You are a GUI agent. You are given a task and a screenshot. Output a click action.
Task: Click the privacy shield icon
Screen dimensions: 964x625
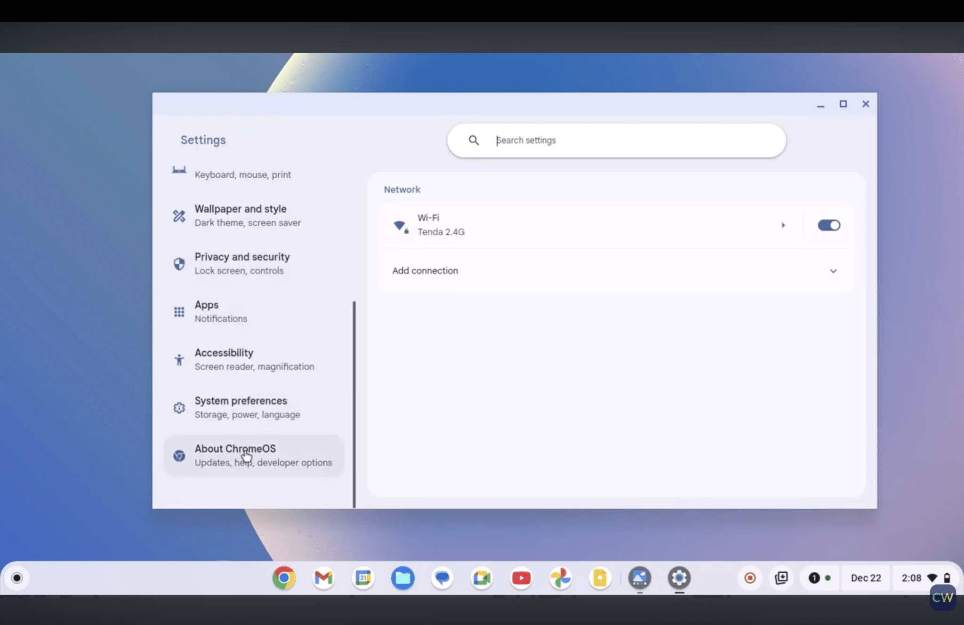coord(179,264)
